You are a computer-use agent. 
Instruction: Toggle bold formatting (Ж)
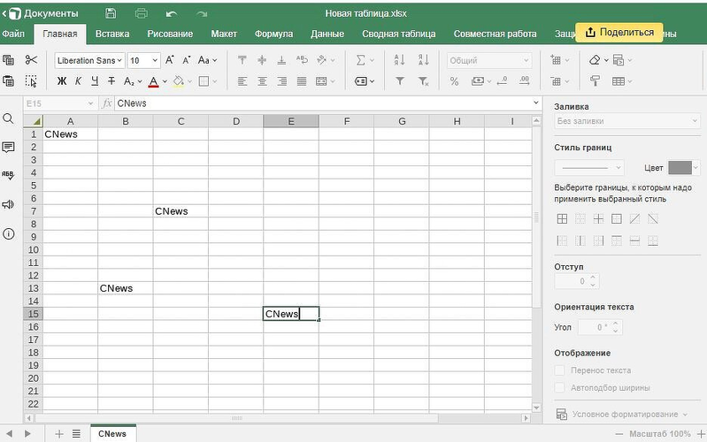(x=62, y=81)
